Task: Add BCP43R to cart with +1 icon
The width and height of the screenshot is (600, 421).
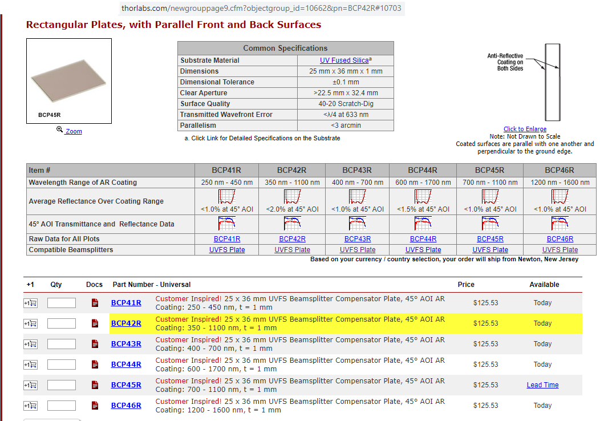Action: (x=31, y=344)
